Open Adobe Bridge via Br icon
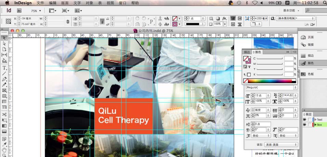327x157 pixels. click(19, 11)
